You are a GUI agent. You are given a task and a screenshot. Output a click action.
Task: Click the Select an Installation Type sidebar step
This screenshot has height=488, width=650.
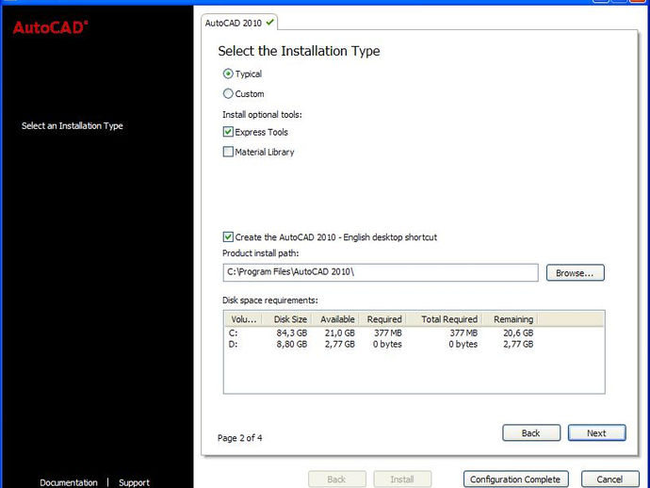73,125
